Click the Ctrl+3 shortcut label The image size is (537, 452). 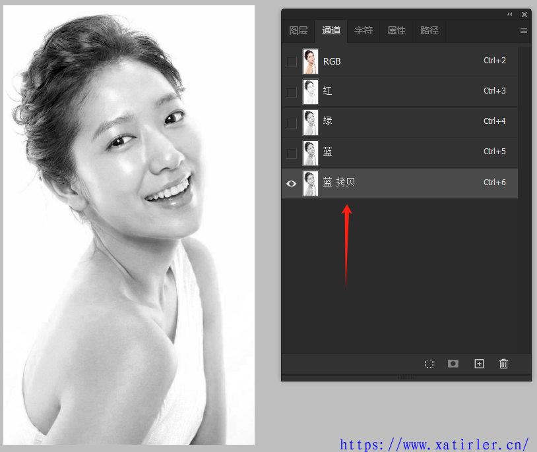[x=495, y=91]
